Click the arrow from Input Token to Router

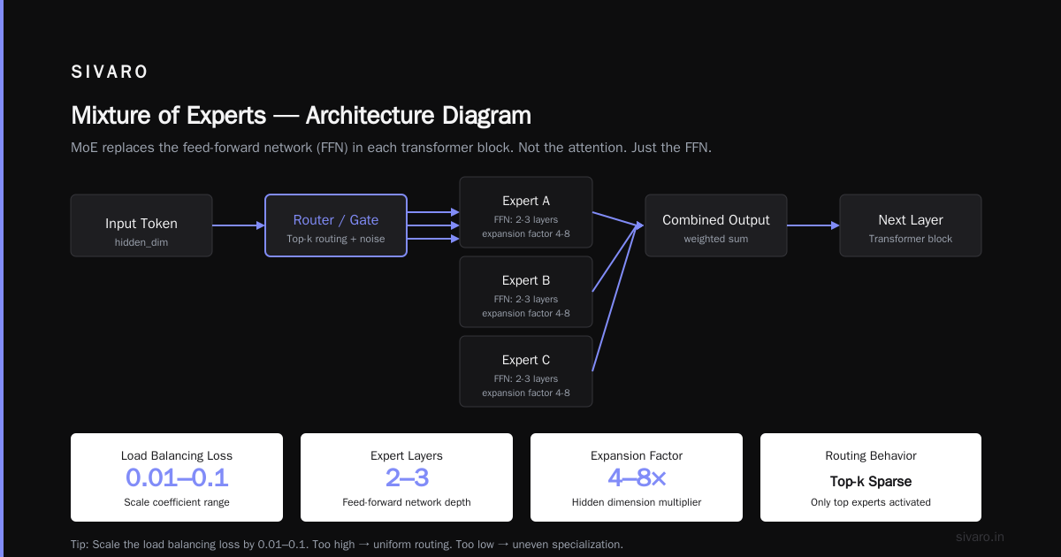[x=239, y=225]
